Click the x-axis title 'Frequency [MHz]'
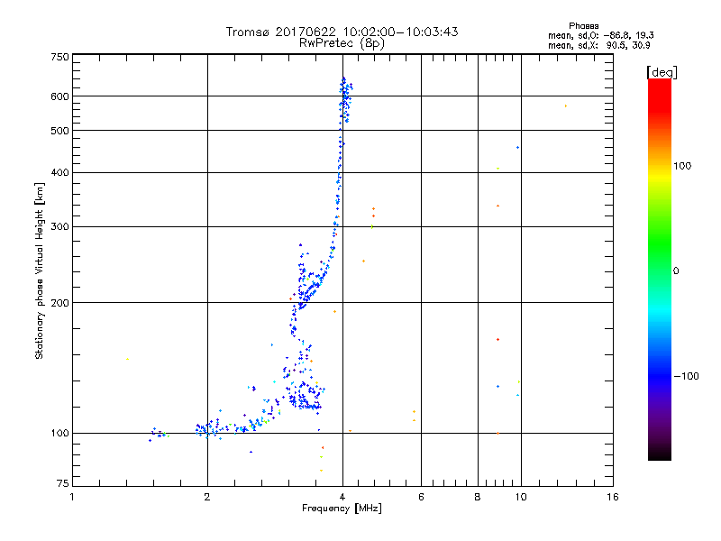This screenshot has height=541, width=721. click(342, 509)
